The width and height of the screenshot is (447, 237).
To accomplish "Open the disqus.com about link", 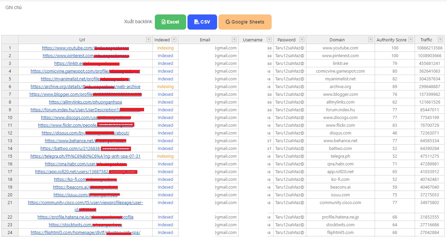I will [x=85, y=133].
